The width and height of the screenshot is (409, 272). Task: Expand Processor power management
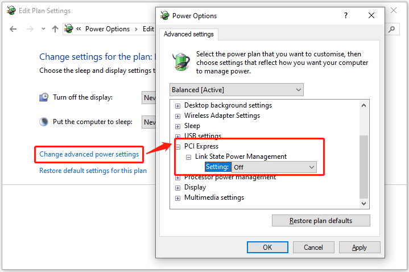pyautogui.click(x=177, y=178)
